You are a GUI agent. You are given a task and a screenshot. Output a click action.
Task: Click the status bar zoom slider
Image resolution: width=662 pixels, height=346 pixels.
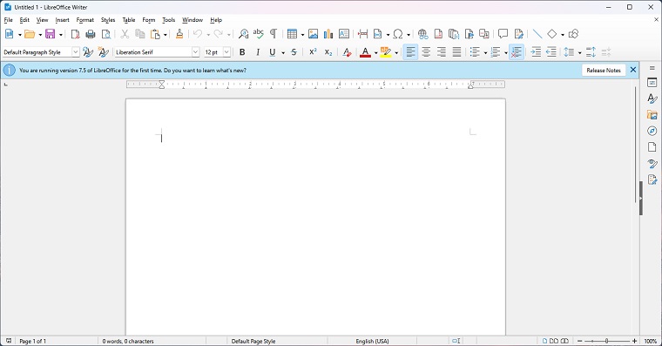[607, 341]
